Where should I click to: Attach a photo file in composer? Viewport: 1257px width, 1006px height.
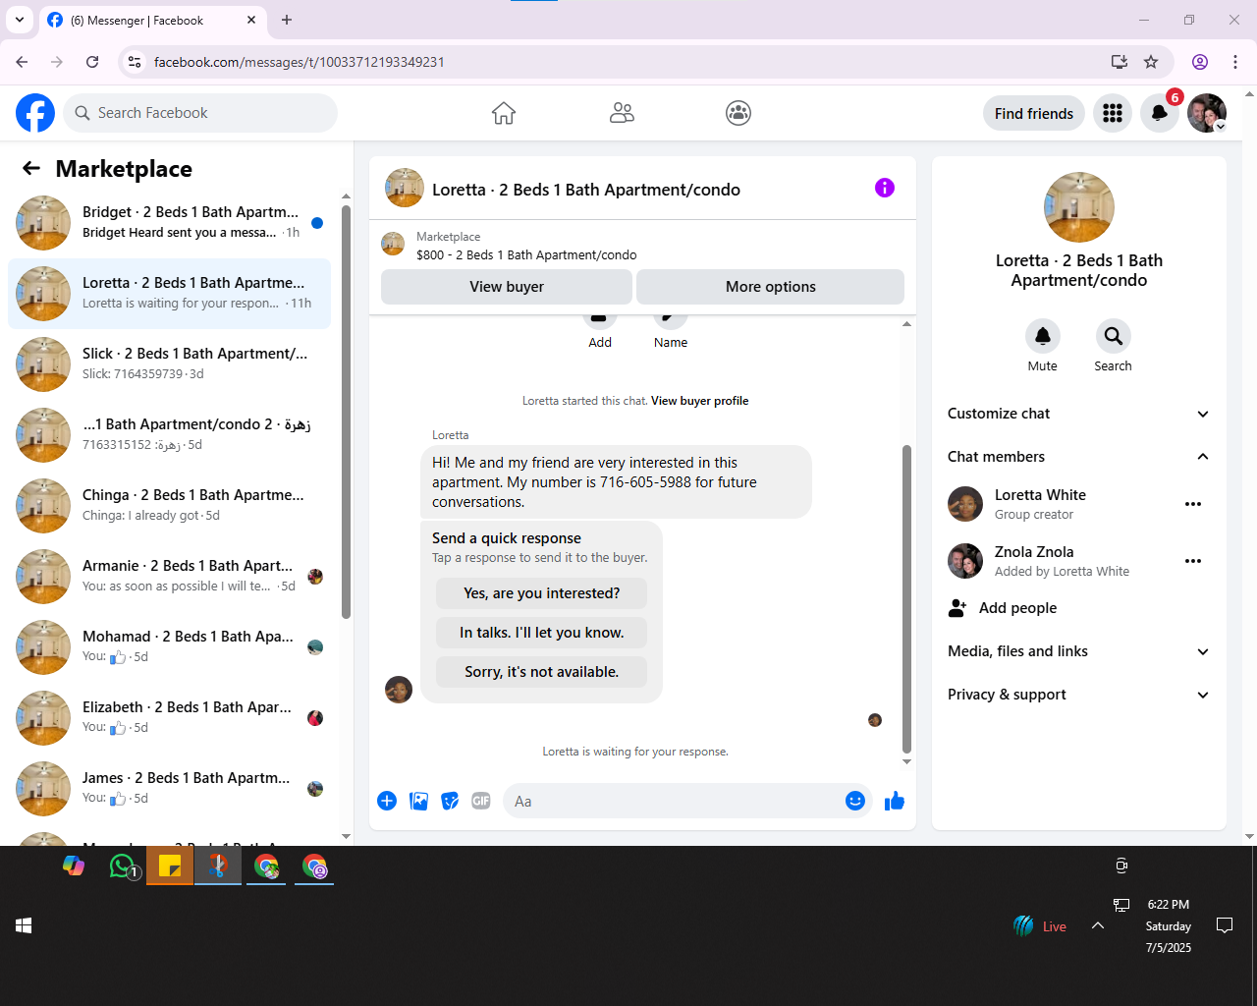pos(418,801)
